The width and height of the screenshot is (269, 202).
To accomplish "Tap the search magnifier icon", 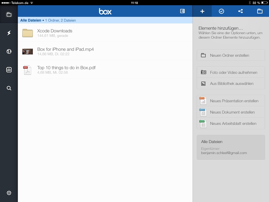I will tap(9, 88).
